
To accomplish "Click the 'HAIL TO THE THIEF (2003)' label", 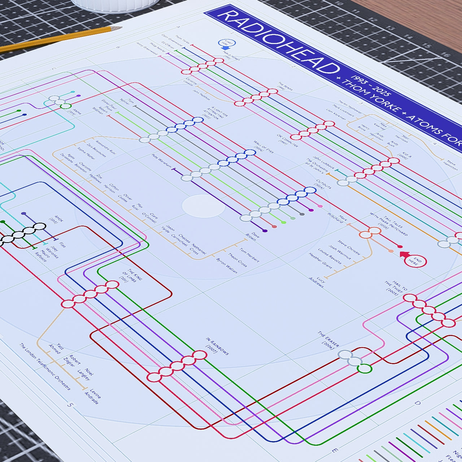I will coord(395,288).
